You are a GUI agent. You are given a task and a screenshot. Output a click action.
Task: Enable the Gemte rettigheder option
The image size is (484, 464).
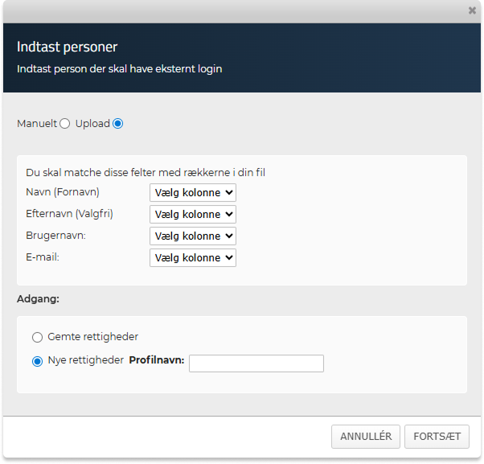coord(38,337)
